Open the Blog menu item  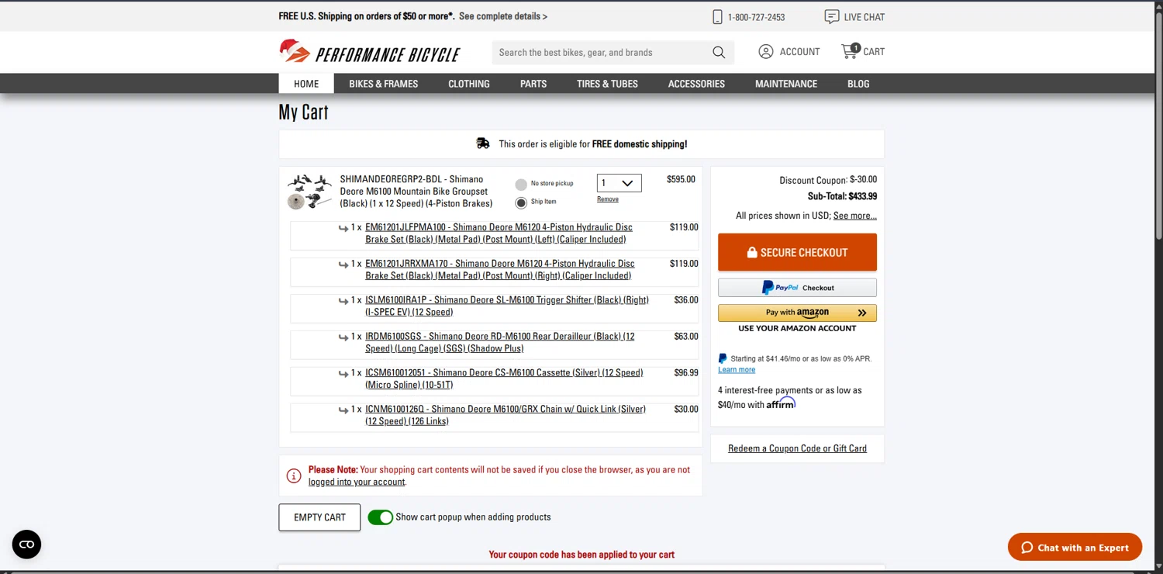pos(858,84)
